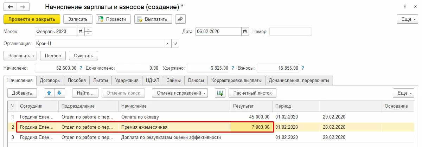Increment month using stepper up arrow
This screenshot has height=147, width=422.
click(x=88, y=30)
